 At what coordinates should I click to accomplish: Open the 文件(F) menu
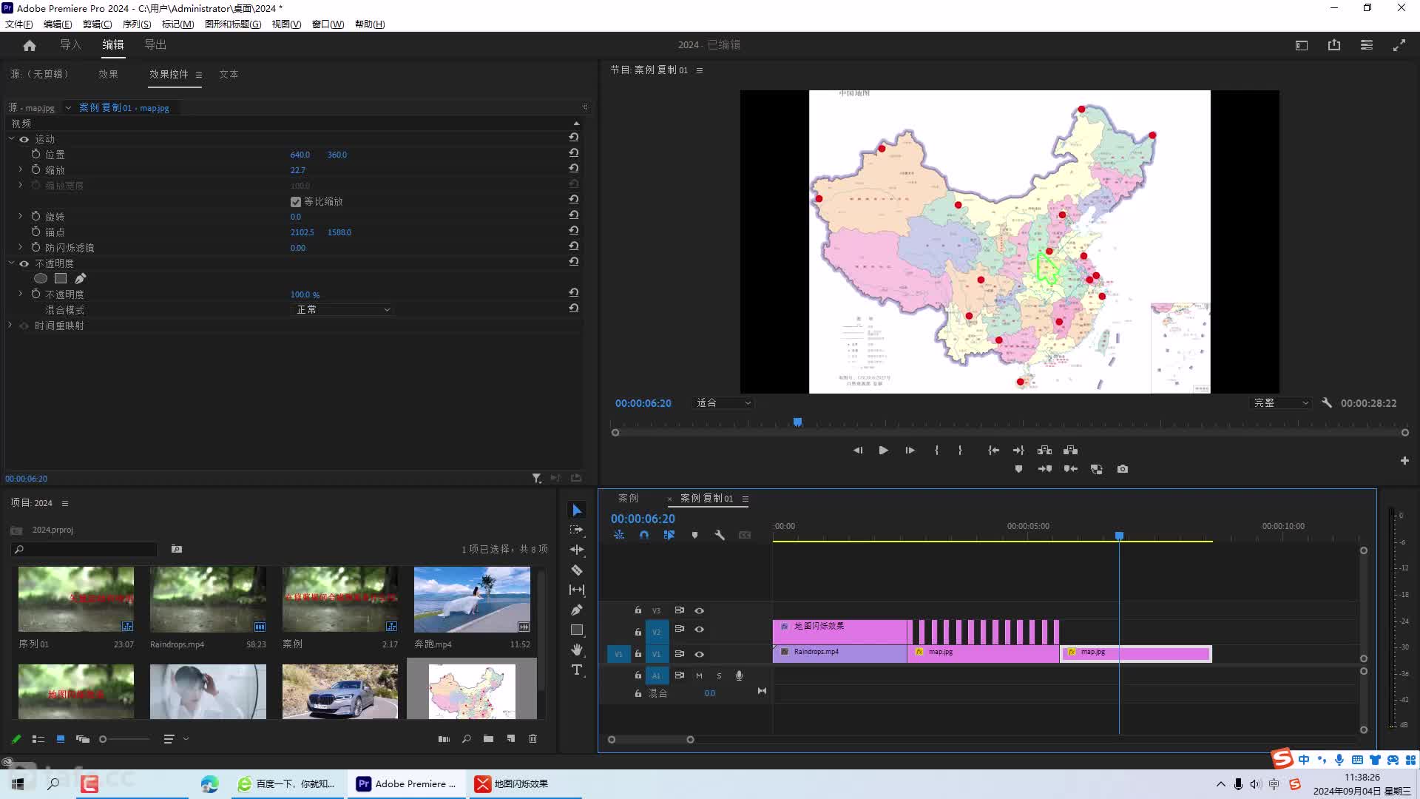click(18, 24)
